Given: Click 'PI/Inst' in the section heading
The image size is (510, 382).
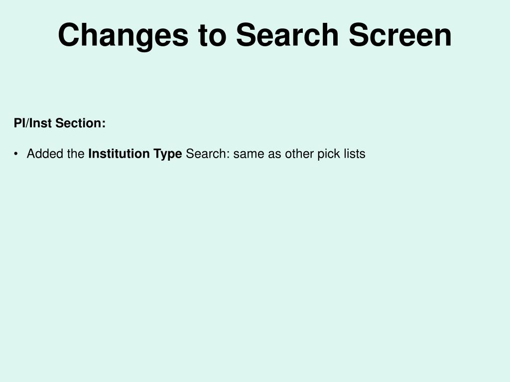Looking at the screenshot, I should 32,123.
